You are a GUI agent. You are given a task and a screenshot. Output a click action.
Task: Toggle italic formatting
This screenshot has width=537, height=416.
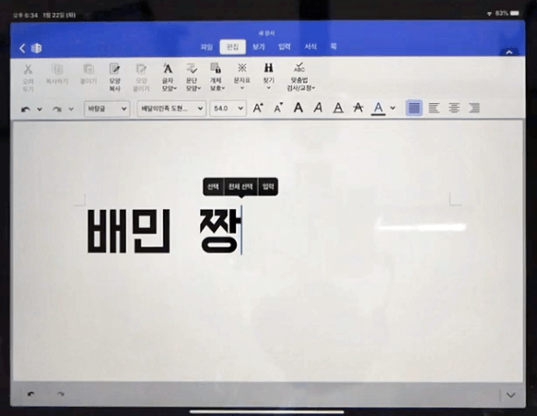coord(318,108)
